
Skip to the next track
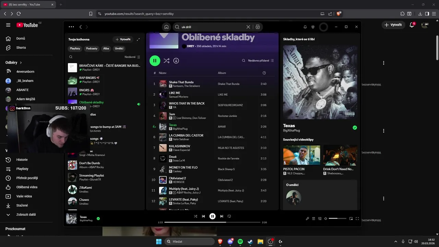click(x=222, y=216)
